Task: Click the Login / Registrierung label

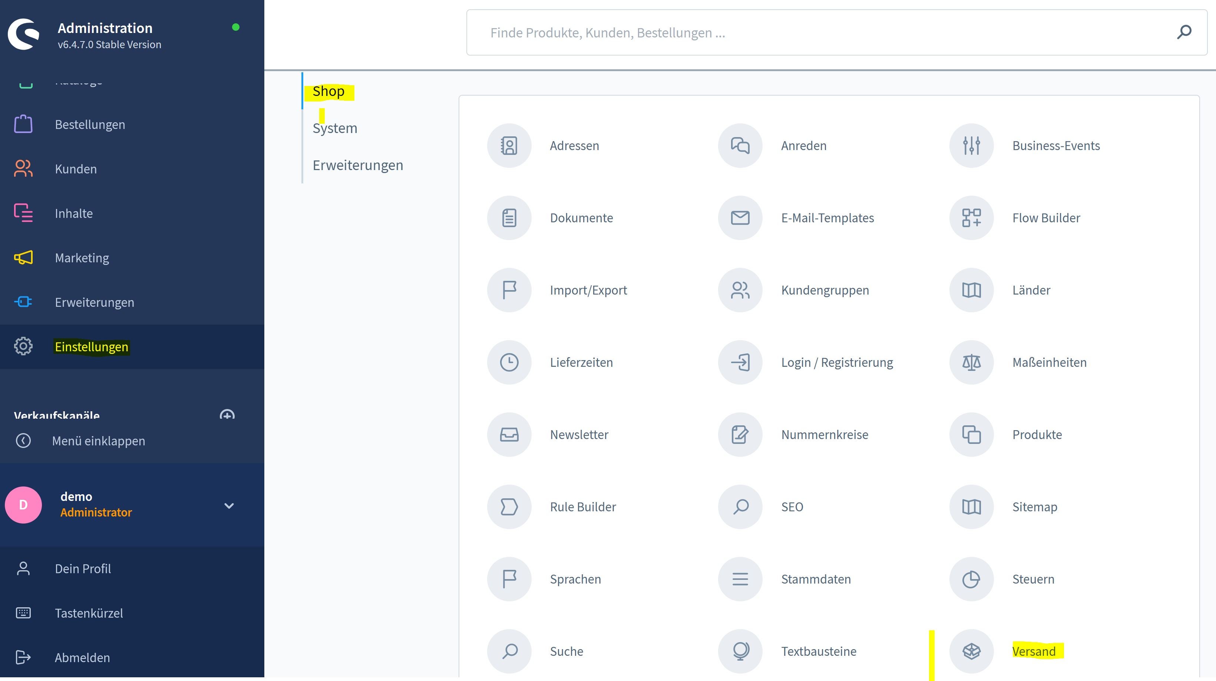Action: pos(836,362)
